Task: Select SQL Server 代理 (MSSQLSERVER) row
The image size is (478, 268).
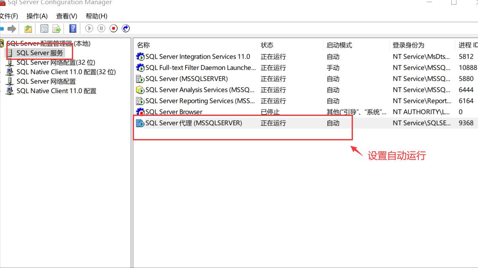Action: tap(306, 123)
